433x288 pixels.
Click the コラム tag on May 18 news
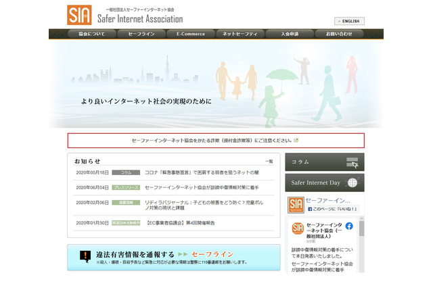pos(126,172)
